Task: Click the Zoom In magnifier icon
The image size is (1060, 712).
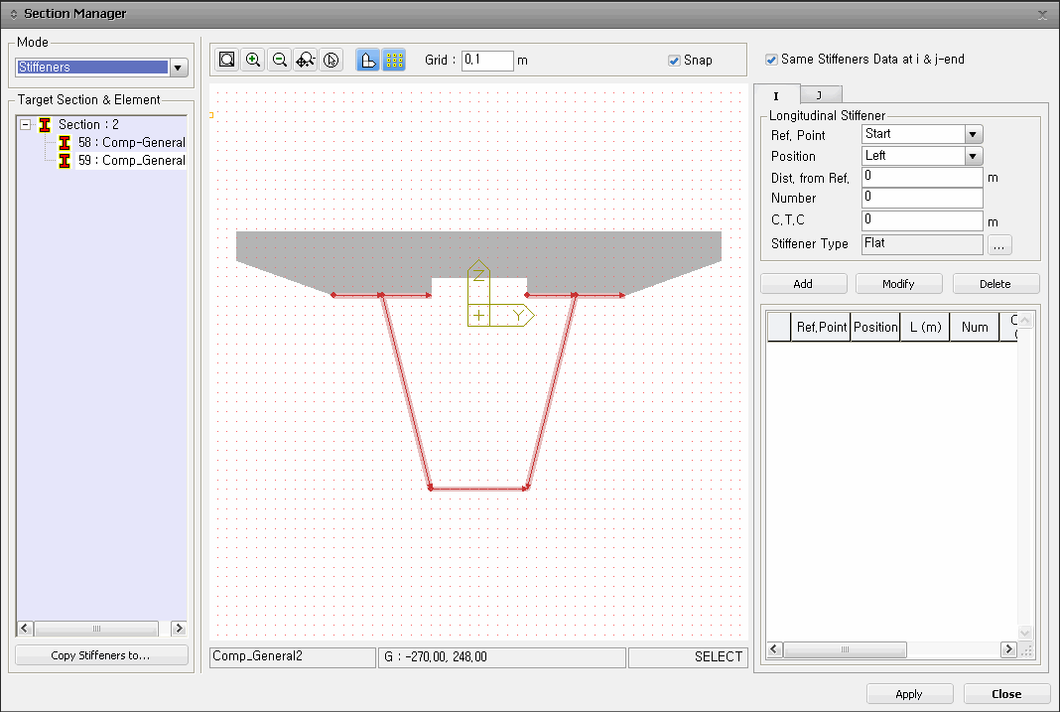Action: (x=253, y=60)
